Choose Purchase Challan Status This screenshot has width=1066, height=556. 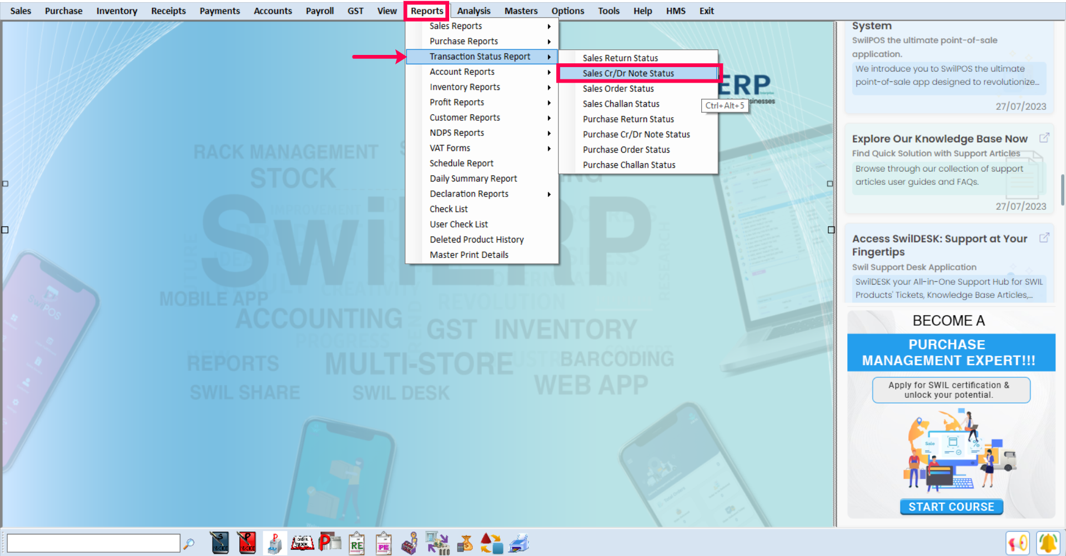pos(638,165)
